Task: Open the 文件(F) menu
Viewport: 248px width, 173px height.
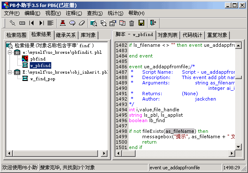Action: pos(12,13)
